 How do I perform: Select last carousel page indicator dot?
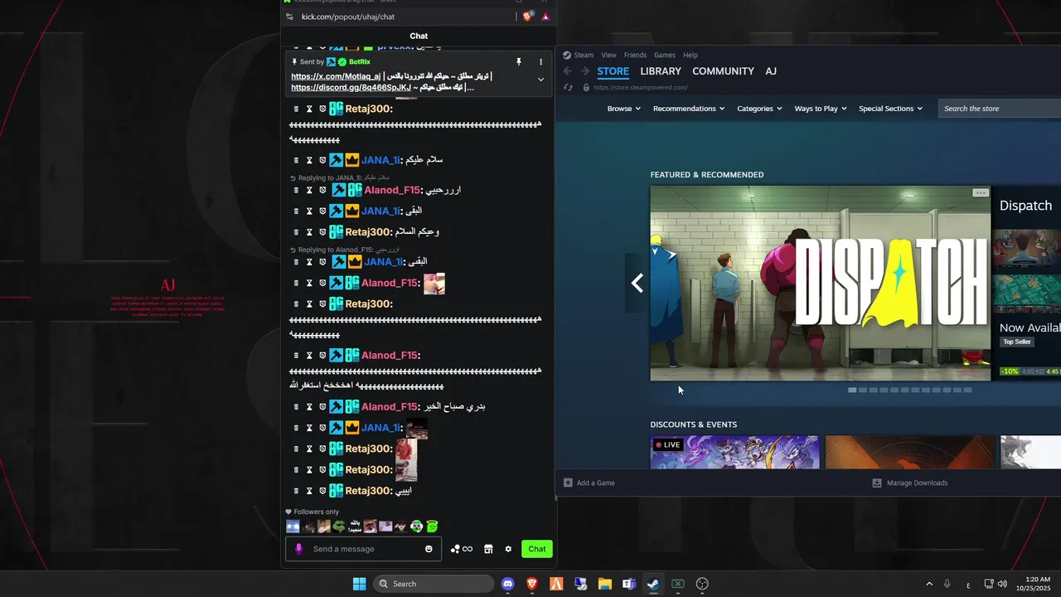(967, 390)
